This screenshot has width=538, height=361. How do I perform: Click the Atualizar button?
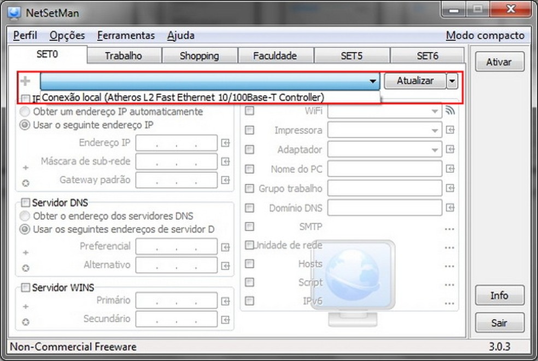[415, 81]
